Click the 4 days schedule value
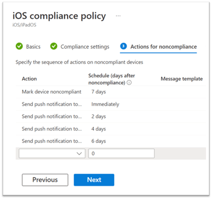 pos(98,129)
